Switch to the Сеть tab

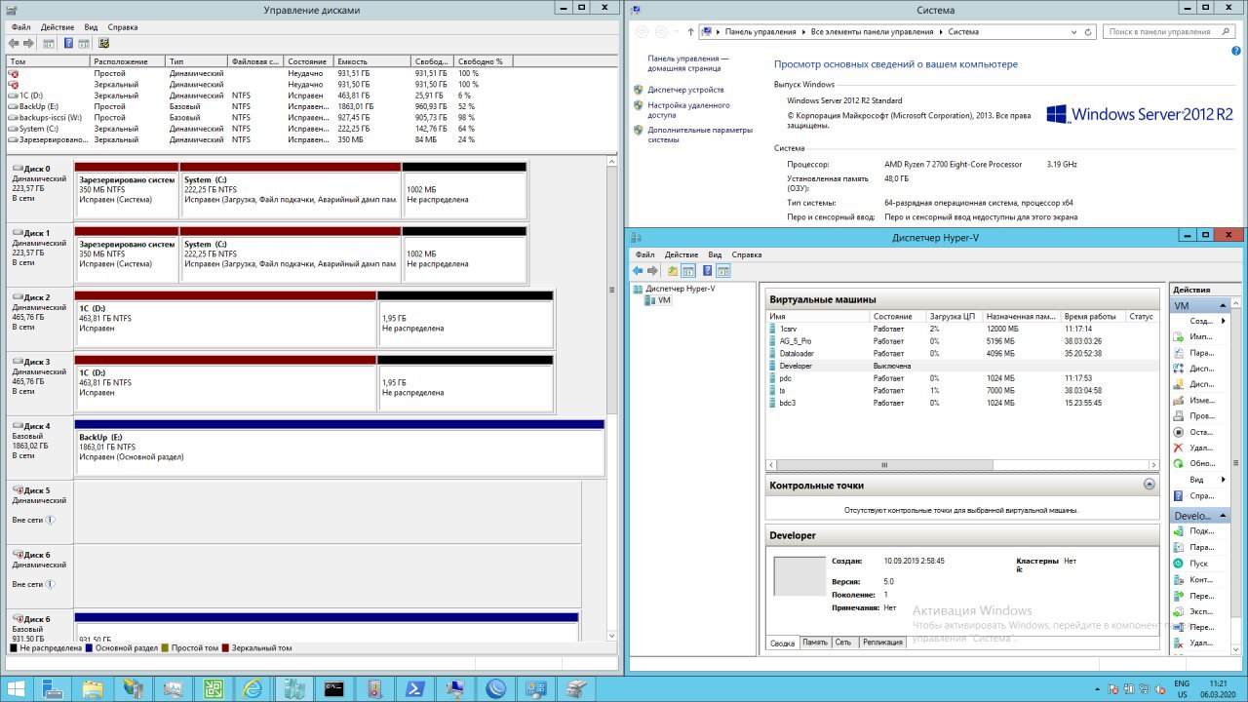pyautogui.click(x=842, y=643)
